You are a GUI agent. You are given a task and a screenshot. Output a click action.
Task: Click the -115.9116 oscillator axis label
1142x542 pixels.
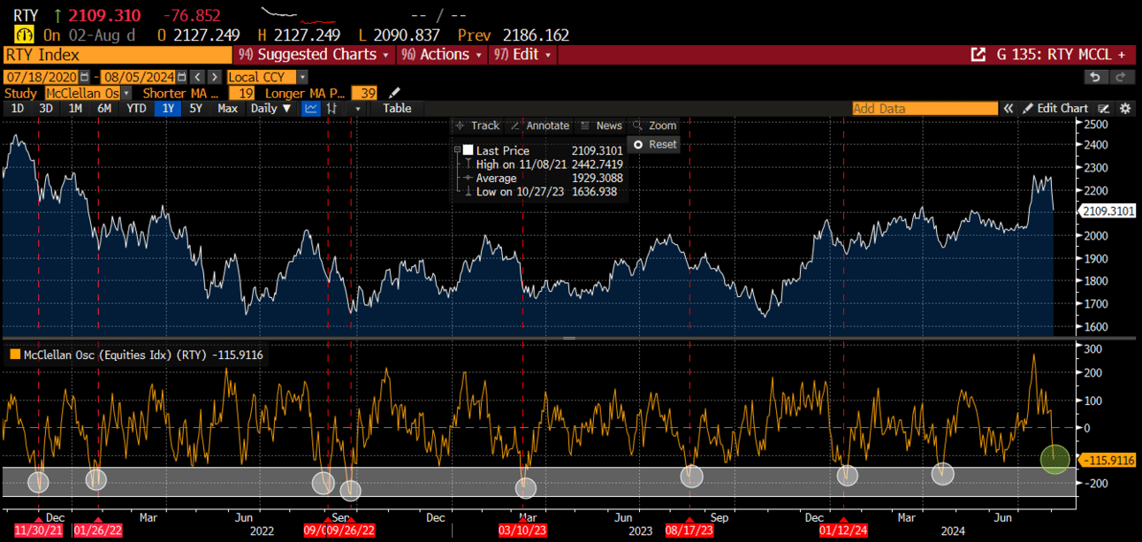click(x=1107, y=460)
